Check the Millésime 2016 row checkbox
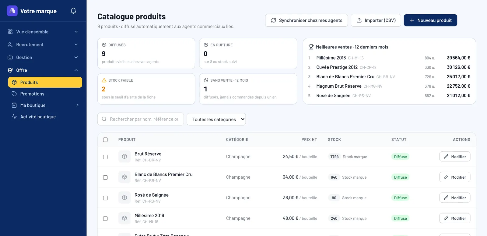This screenshot has width=487, height=236. 105,219
